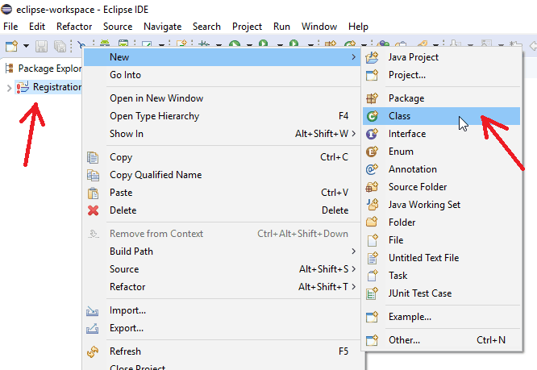Image resolution: width=537 pixels, height=370 pixels.
Task: Open the Help menu
Action: pyautogui.click(x=358, y=27)
